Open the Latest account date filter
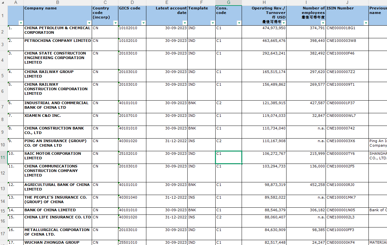387x245 pixels. tap(185, 23)
